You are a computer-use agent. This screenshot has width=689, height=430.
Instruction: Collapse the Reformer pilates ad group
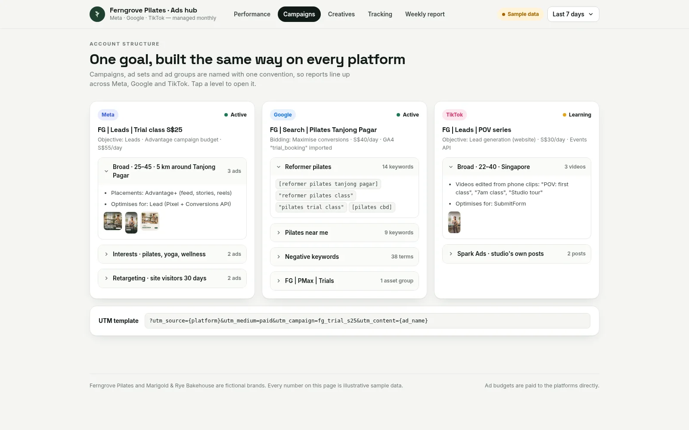tap(344, 167)
